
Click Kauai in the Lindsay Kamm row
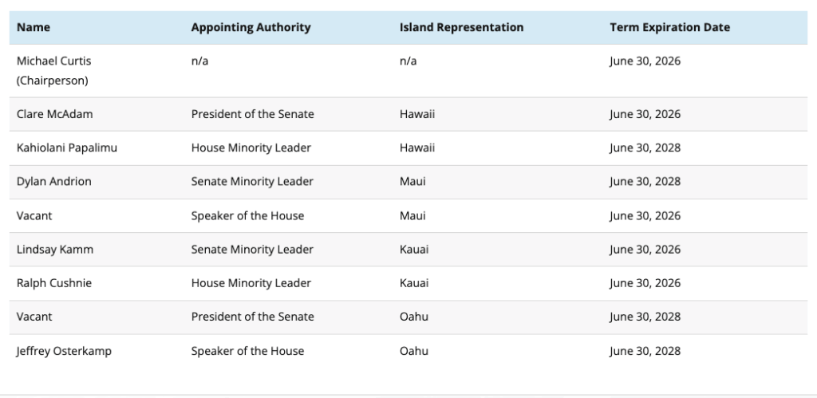coord(414,249)
